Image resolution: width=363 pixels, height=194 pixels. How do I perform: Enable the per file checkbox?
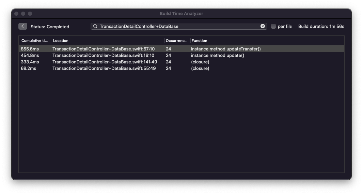pyautogui.click(x=273, y=26)
